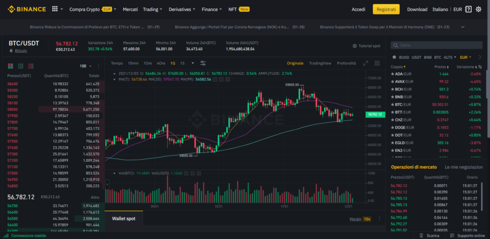
Task: Click the Connessione stabile signal icon
Action: coord(6,236)
